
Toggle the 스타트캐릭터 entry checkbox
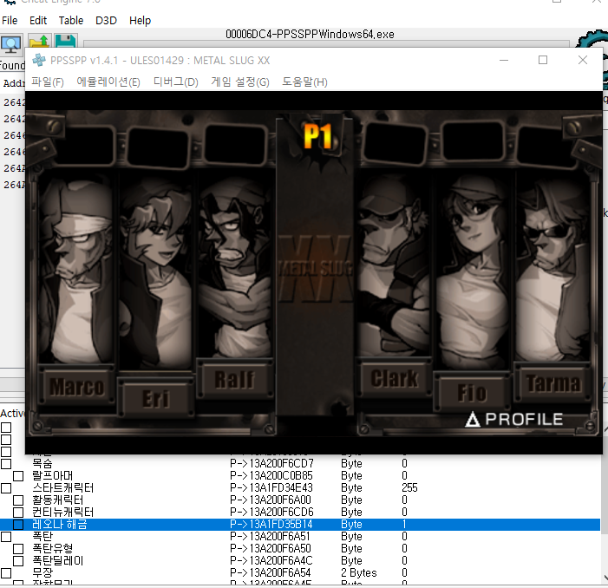coord(6,488)
